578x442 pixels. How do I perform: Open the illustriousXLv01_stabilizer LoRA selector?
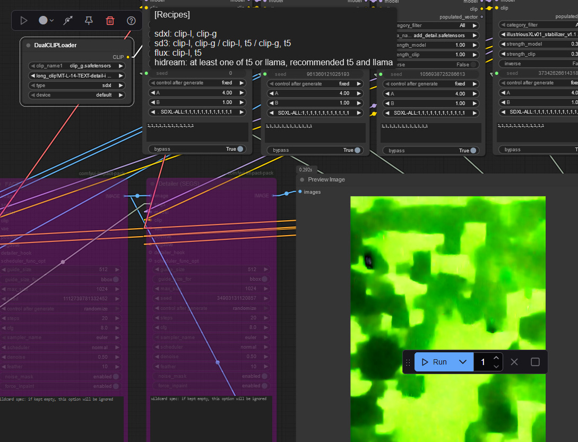point(539,34)
